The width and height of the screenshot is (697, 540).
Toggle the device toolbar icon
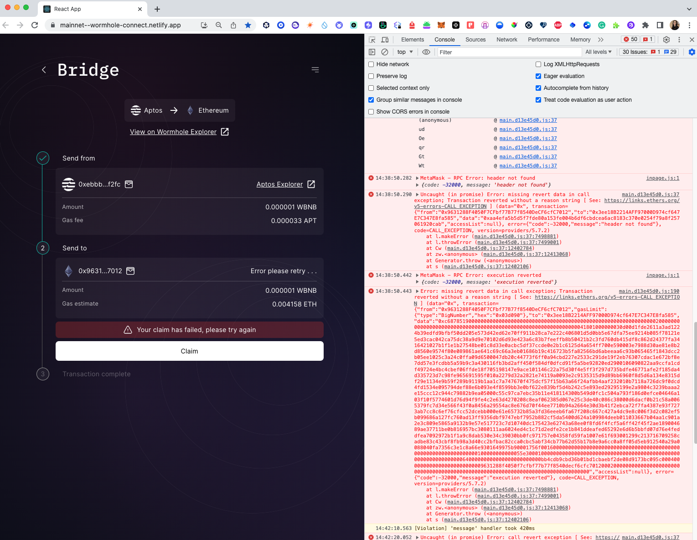point(385,40)
